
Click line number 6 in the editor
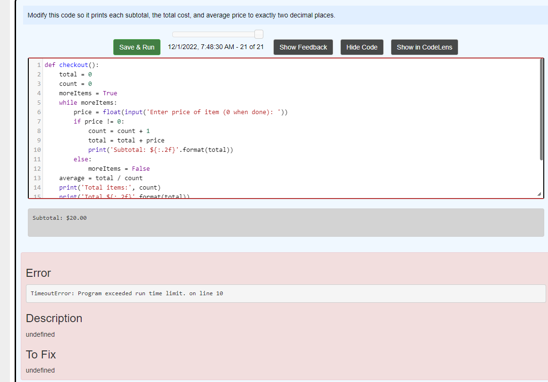[x=39, y=112]
